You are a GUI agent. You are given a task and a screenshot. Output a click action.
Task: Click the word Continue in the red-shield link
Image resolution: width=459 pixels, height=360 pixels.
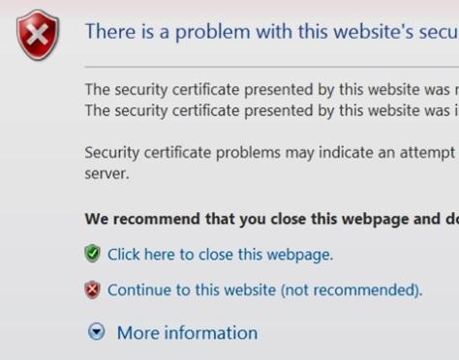coord(139,289)
